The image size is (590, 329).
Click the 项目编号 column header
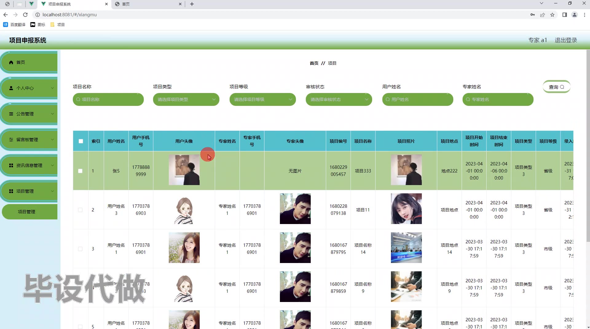point(338,141)
